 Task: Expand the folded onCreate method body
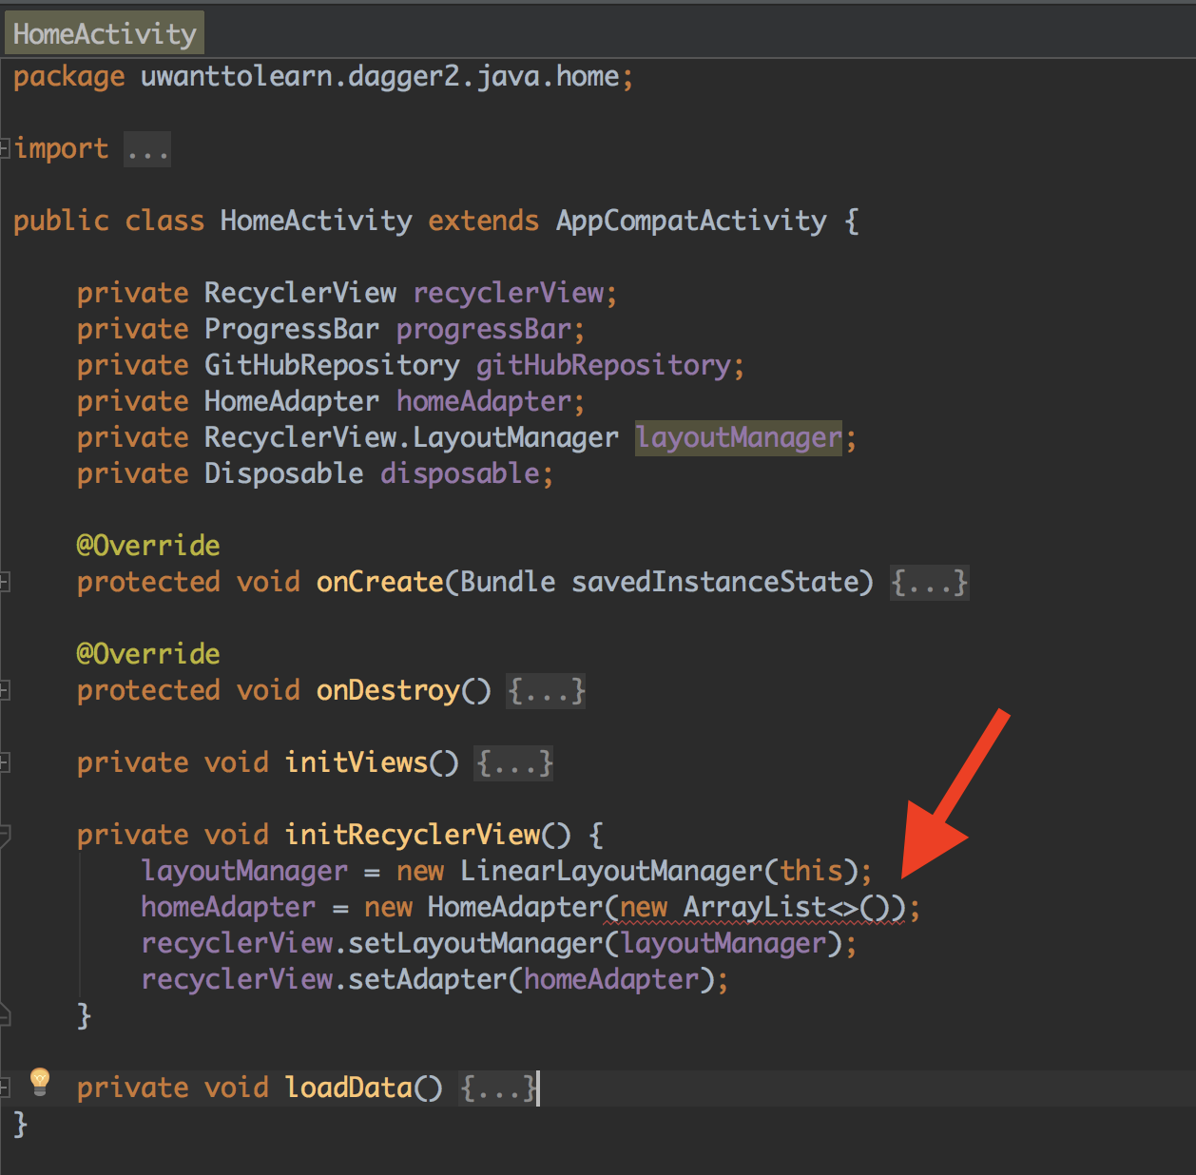pyautogui.click(x=929, y=582)
